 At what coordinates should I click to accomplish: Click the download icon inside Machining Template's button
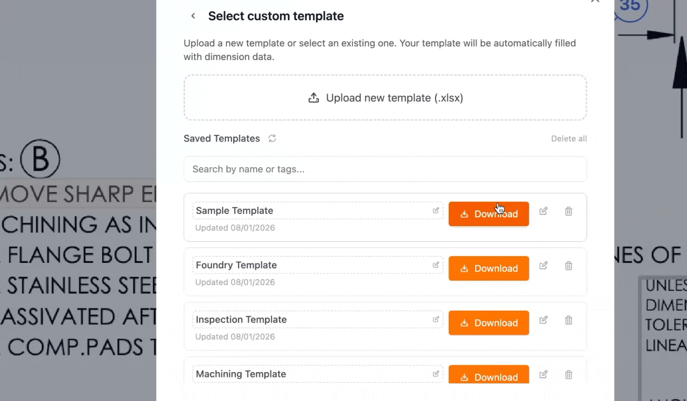pyautogui.click(x=464, y=378)
